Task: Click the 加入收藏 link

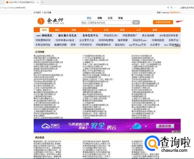Action: 47,12
